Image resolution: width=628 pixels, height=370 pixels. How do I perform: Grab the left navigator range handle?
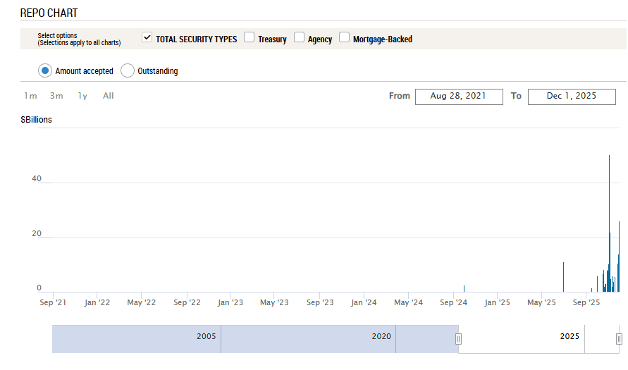click(458, 339)
